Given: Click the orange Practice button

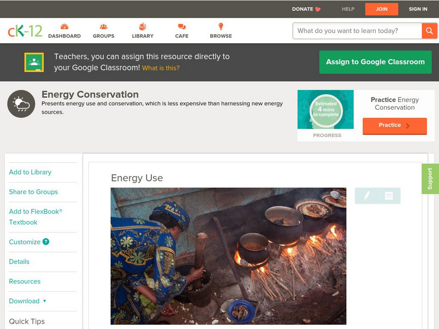Looking at the screenshot, I should pos(395,126).
